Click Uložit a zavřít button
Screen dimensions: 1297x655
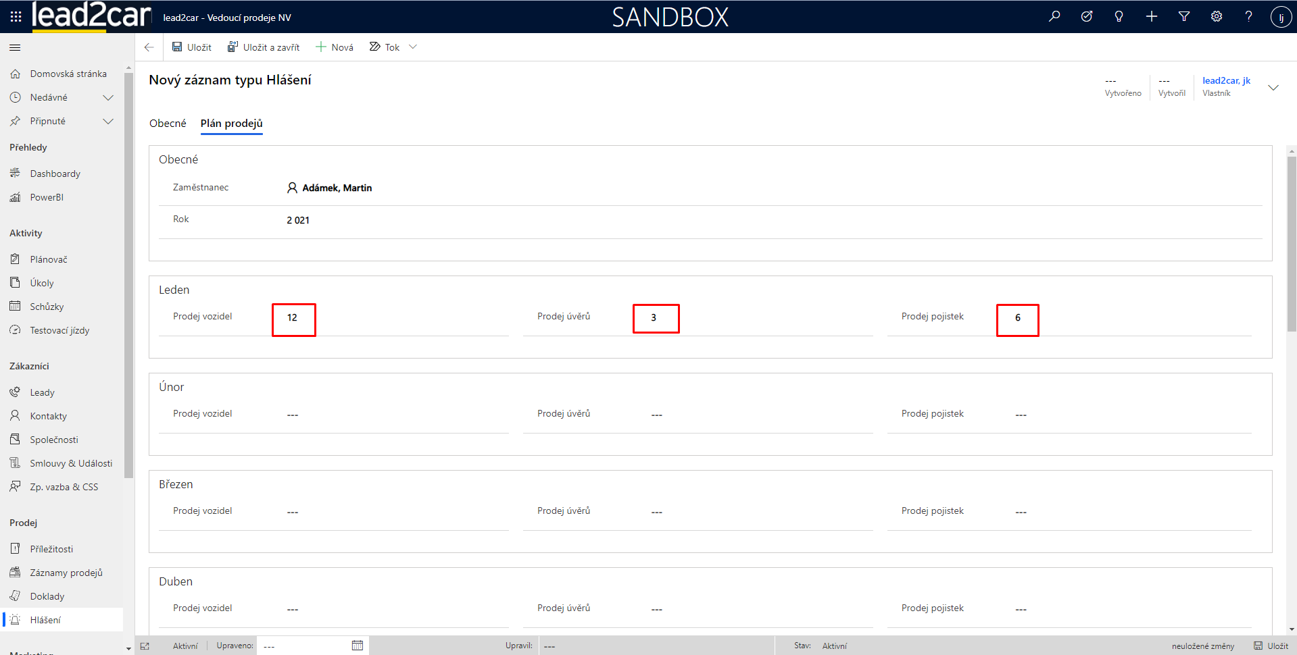click(264, 47)
